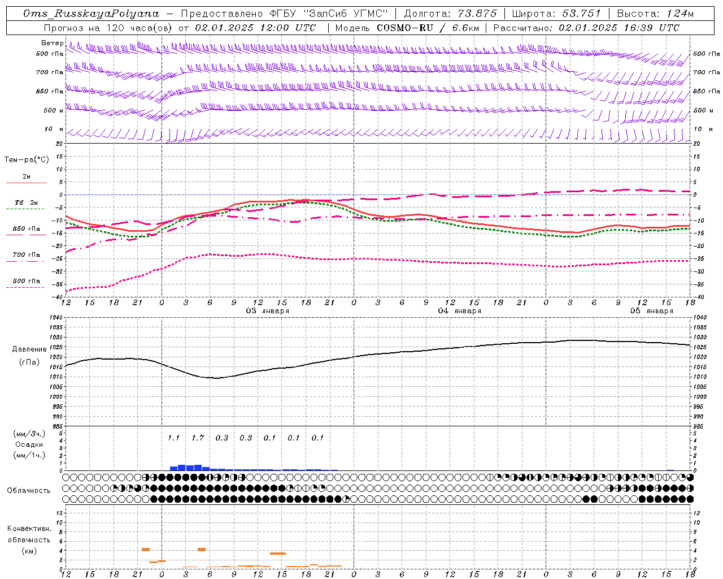Click 'Рассчитано: 02.01.2025 16:39 UTC' timestamp
The image size is (723, 579).
(586, 28)
